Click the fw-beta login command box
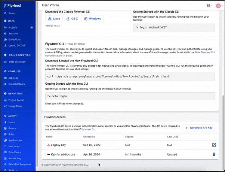The image size is (225, 172). pyautogui.click(x=130, y=96)
